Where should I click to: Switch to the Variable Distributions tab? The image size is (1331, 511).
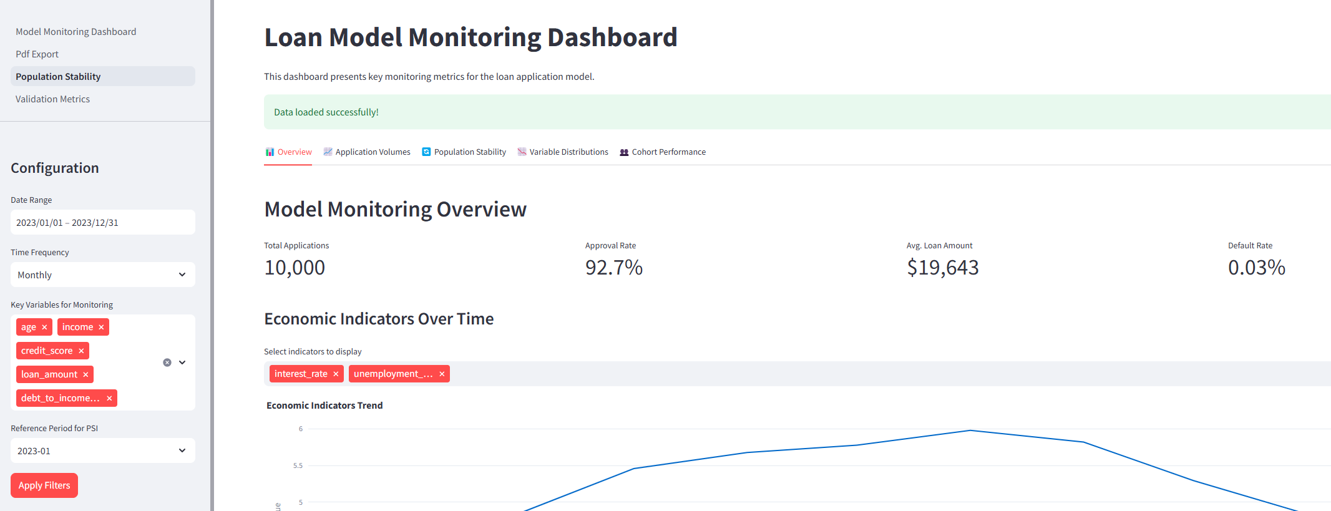[x=563, y=152]
